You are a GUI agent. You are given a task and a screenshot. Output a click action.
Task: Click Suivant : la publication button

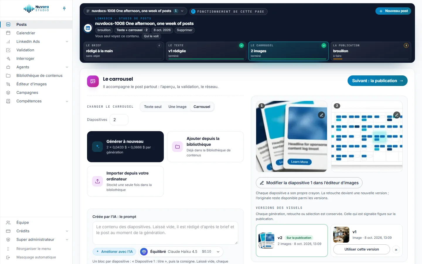coord(377,81)
